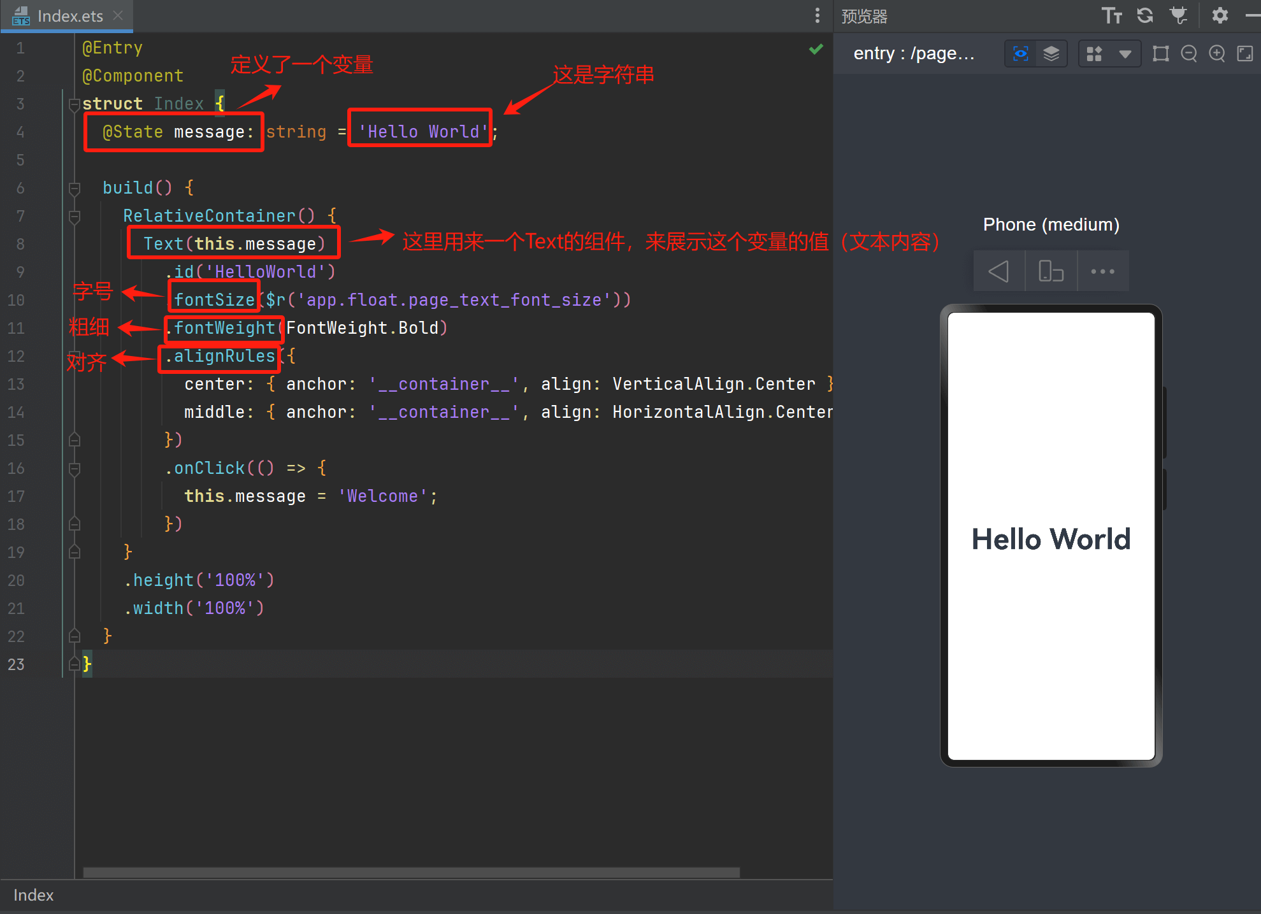
Task: Zoom in the preview
Action: point(1216,54)
